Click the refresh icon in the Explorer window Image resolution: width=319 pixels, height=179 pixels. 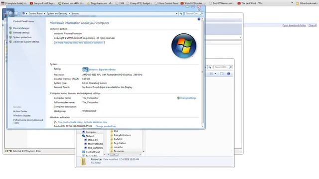point(210,67)
